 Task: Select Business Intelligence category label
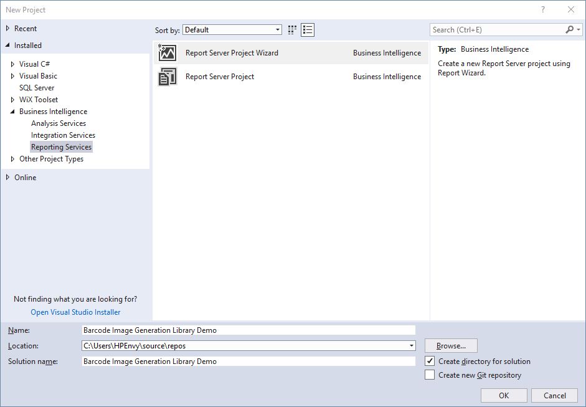(53, 112)
